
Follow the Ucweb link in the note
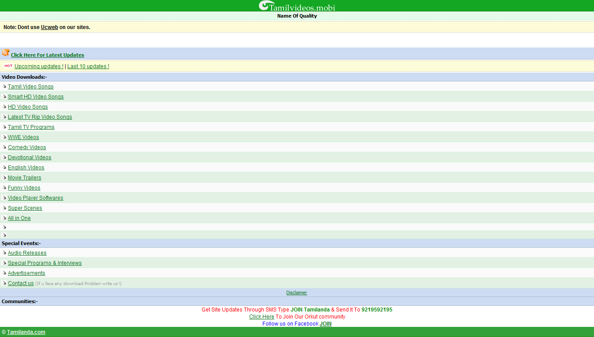click(49, 27)
